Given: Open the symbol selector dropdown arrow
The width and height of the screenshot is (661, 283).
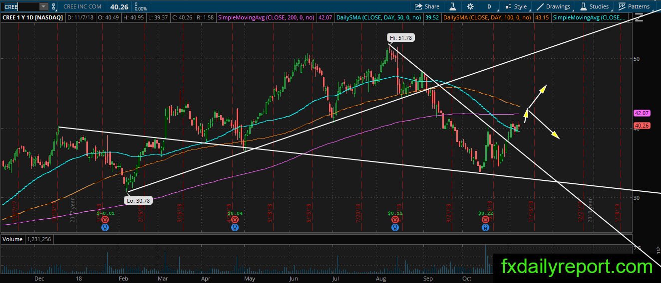Looking at the screenshot, I should tap(43, 6).
